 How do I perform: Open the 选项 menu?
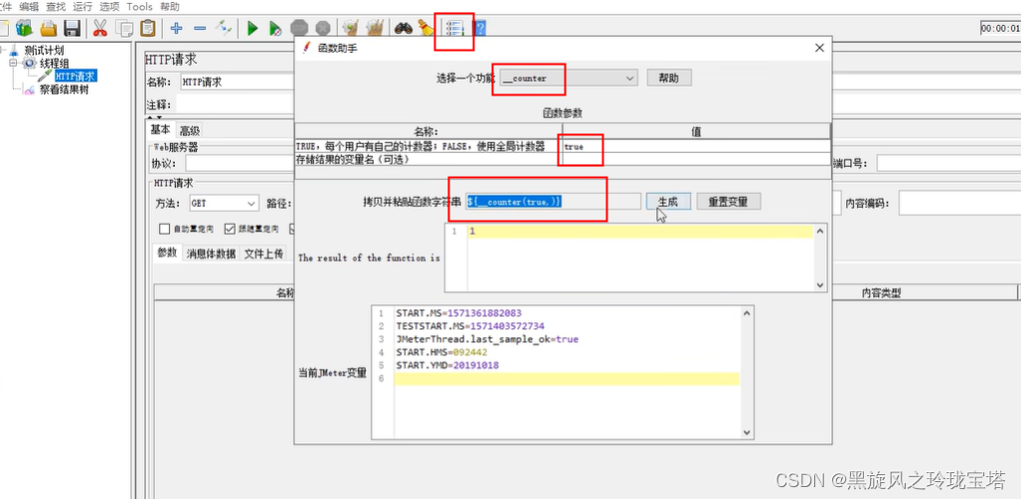point(108,7)
